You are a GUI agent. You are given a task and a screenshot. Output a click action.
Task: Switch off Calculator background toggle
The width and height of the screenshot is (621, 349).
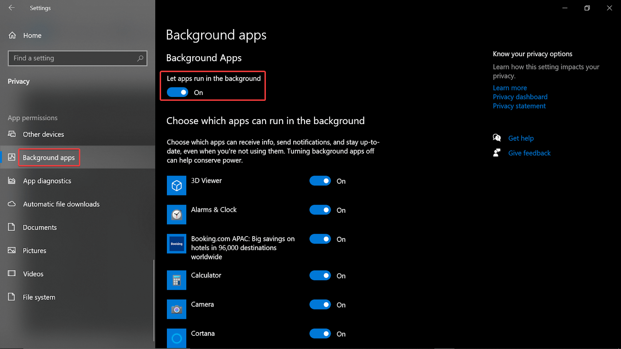[x=320, y=275]
